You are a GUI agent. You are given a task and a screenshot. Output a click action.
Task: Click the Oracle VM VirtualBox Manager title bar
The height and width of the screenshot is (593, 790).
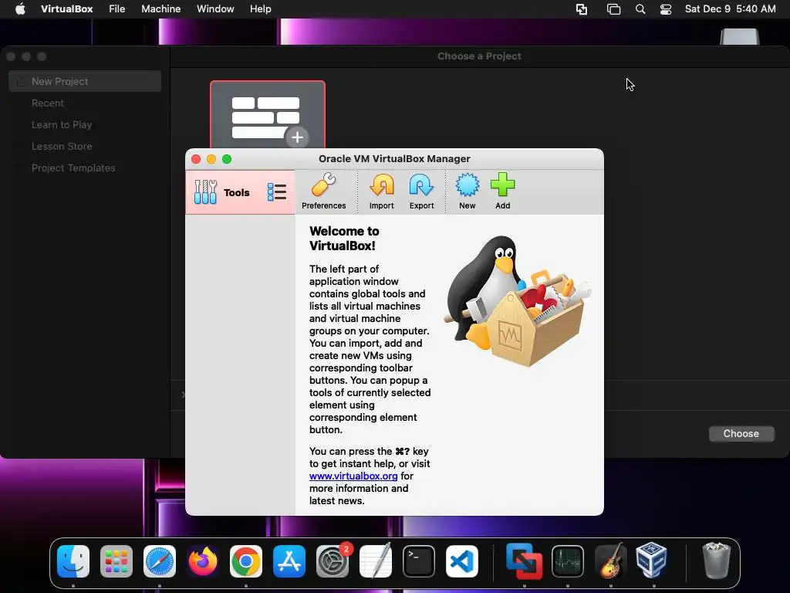(x=394, y=159)
